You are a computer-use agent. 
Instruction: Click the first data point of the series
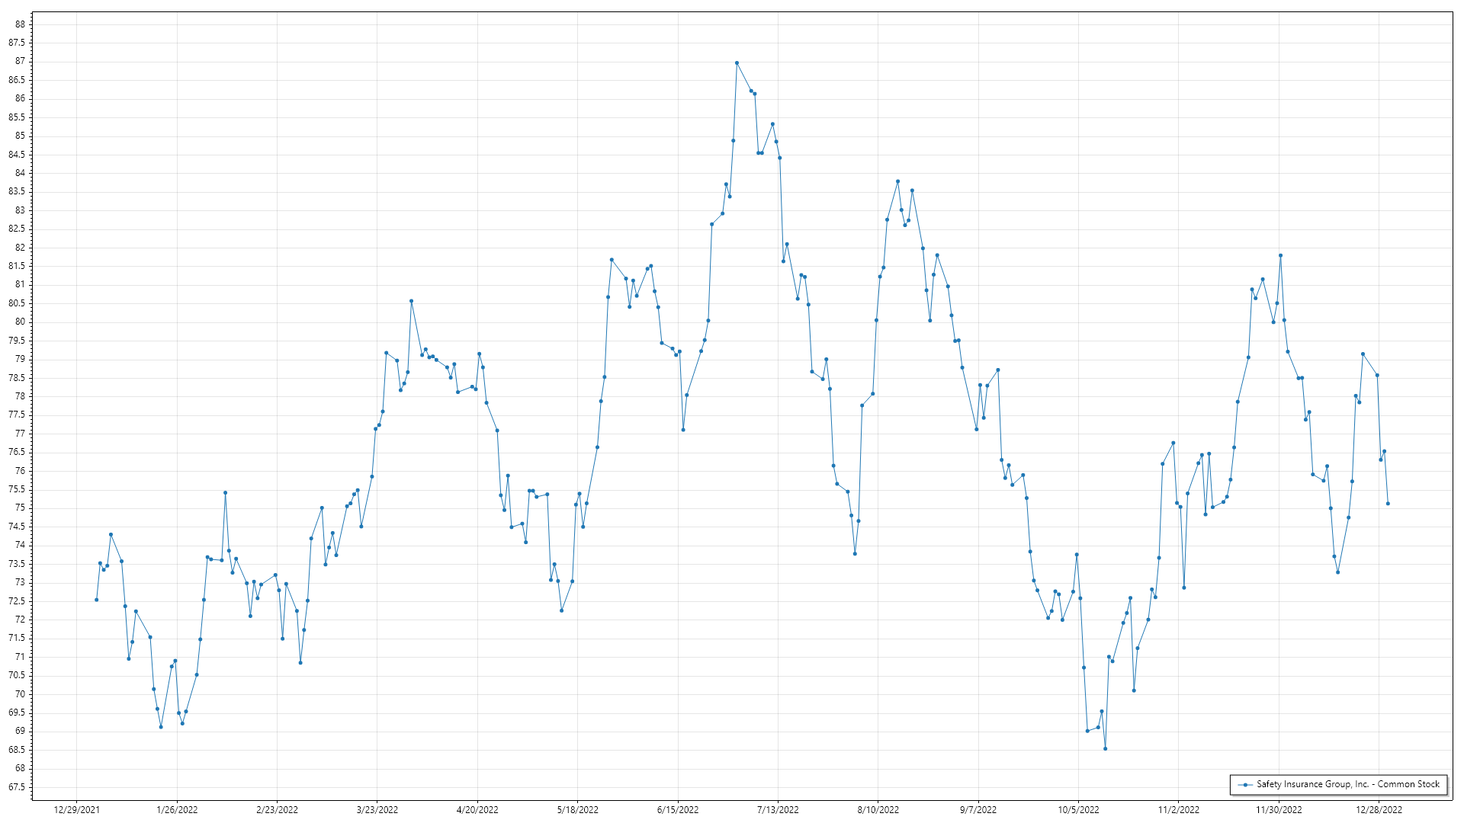pos(96,600)
